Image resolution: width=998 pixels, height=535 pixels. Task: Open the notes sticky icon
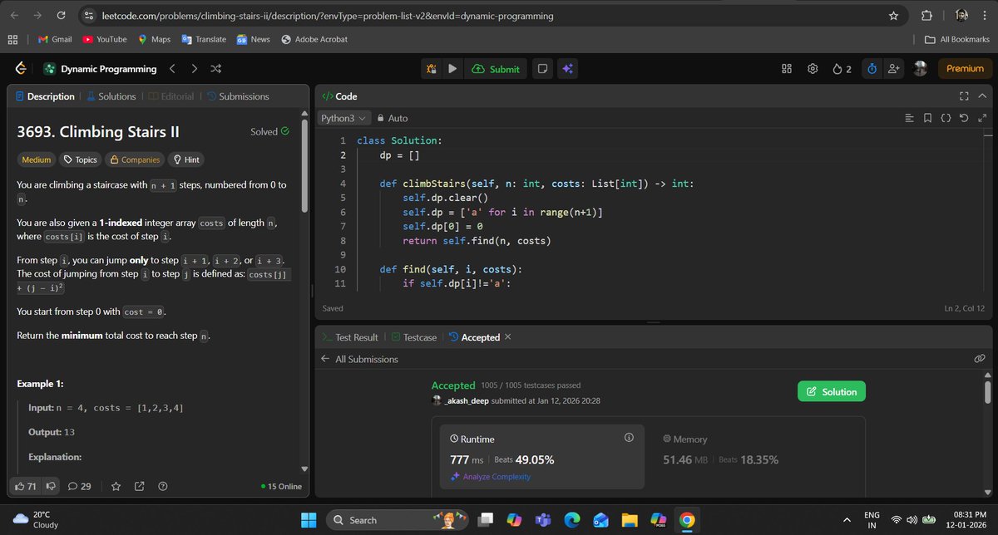click(x=541, y=69)
